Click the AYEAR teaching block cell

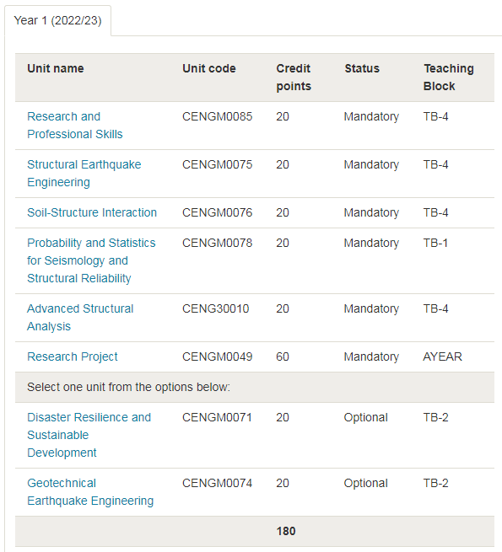point(442,356)
